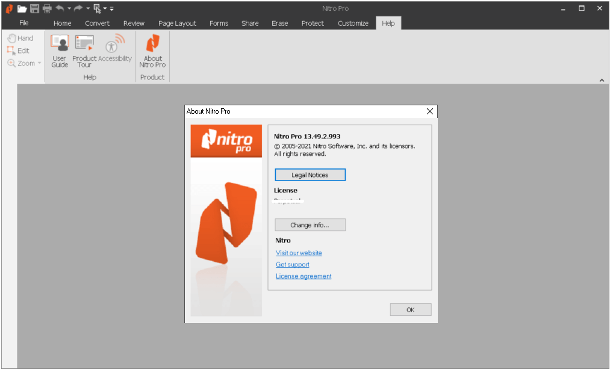This screenshot has width=610, height=370.
Task: Click the Change info... button
Action: click(310, 225)
